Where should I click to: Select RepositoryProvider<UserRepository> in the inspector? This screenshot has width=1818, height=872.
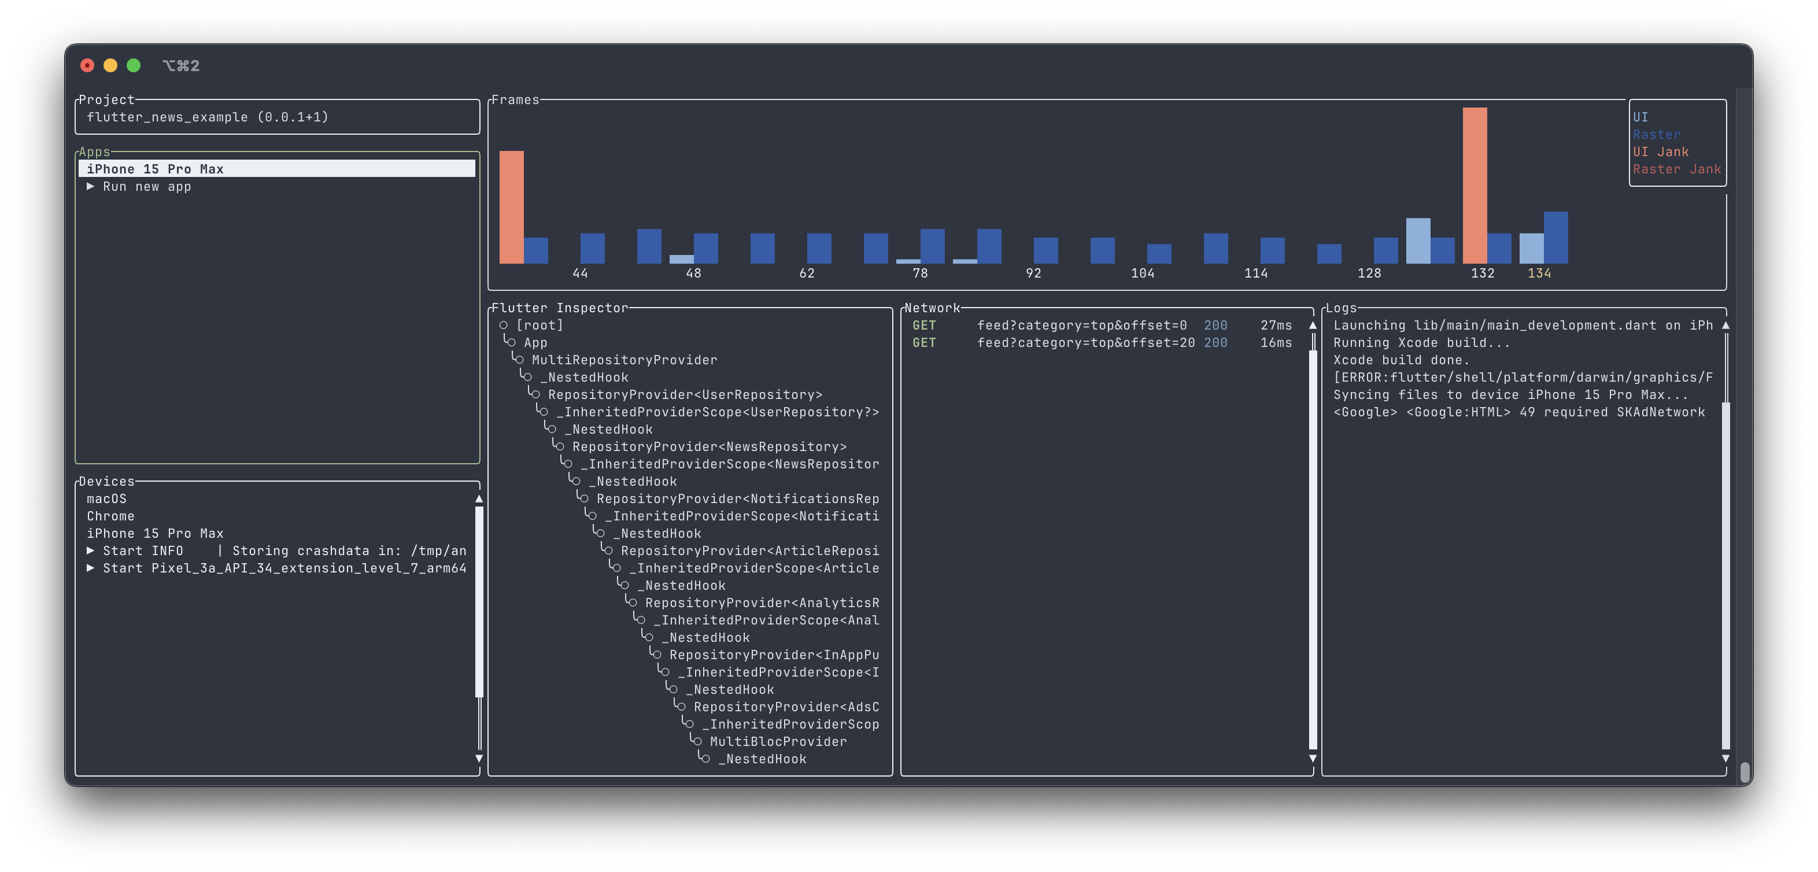685,394
